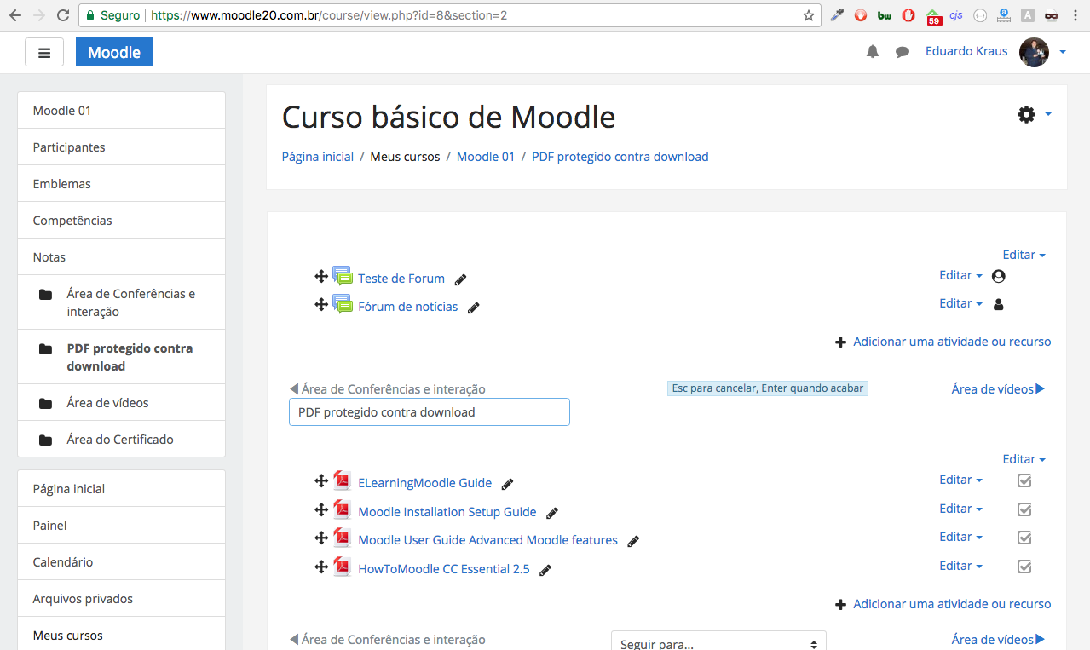Click pencil to rename ELearningMoodle Guide
Image resolution: width=1090 pixels, height=650 pixels.
[508, 484]
